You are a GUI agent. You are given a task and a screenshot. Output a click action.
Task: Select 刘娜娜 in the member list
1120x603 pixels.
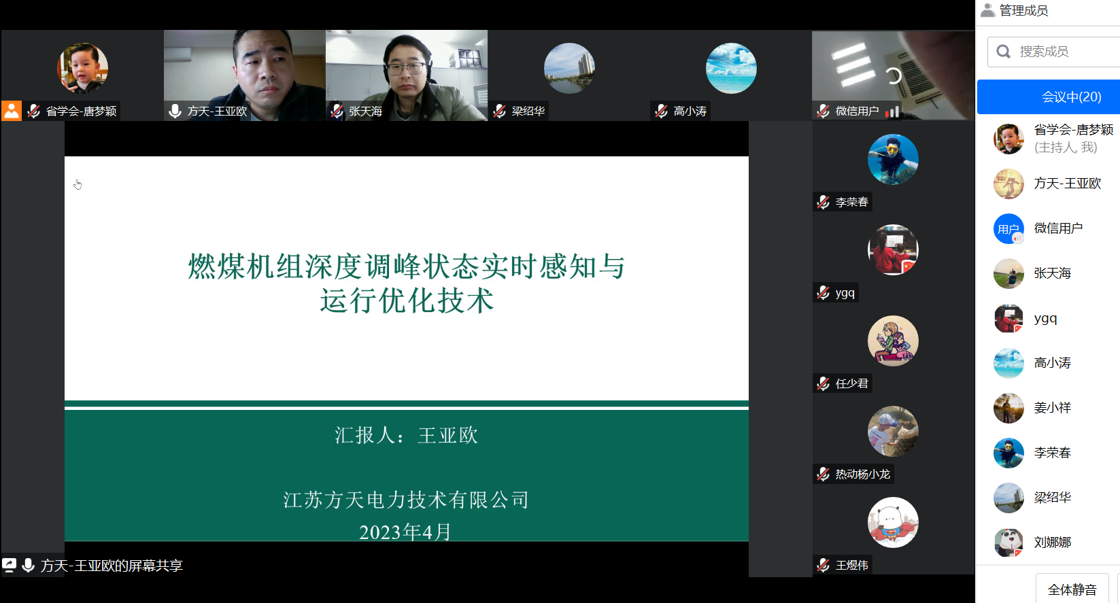1052,542
